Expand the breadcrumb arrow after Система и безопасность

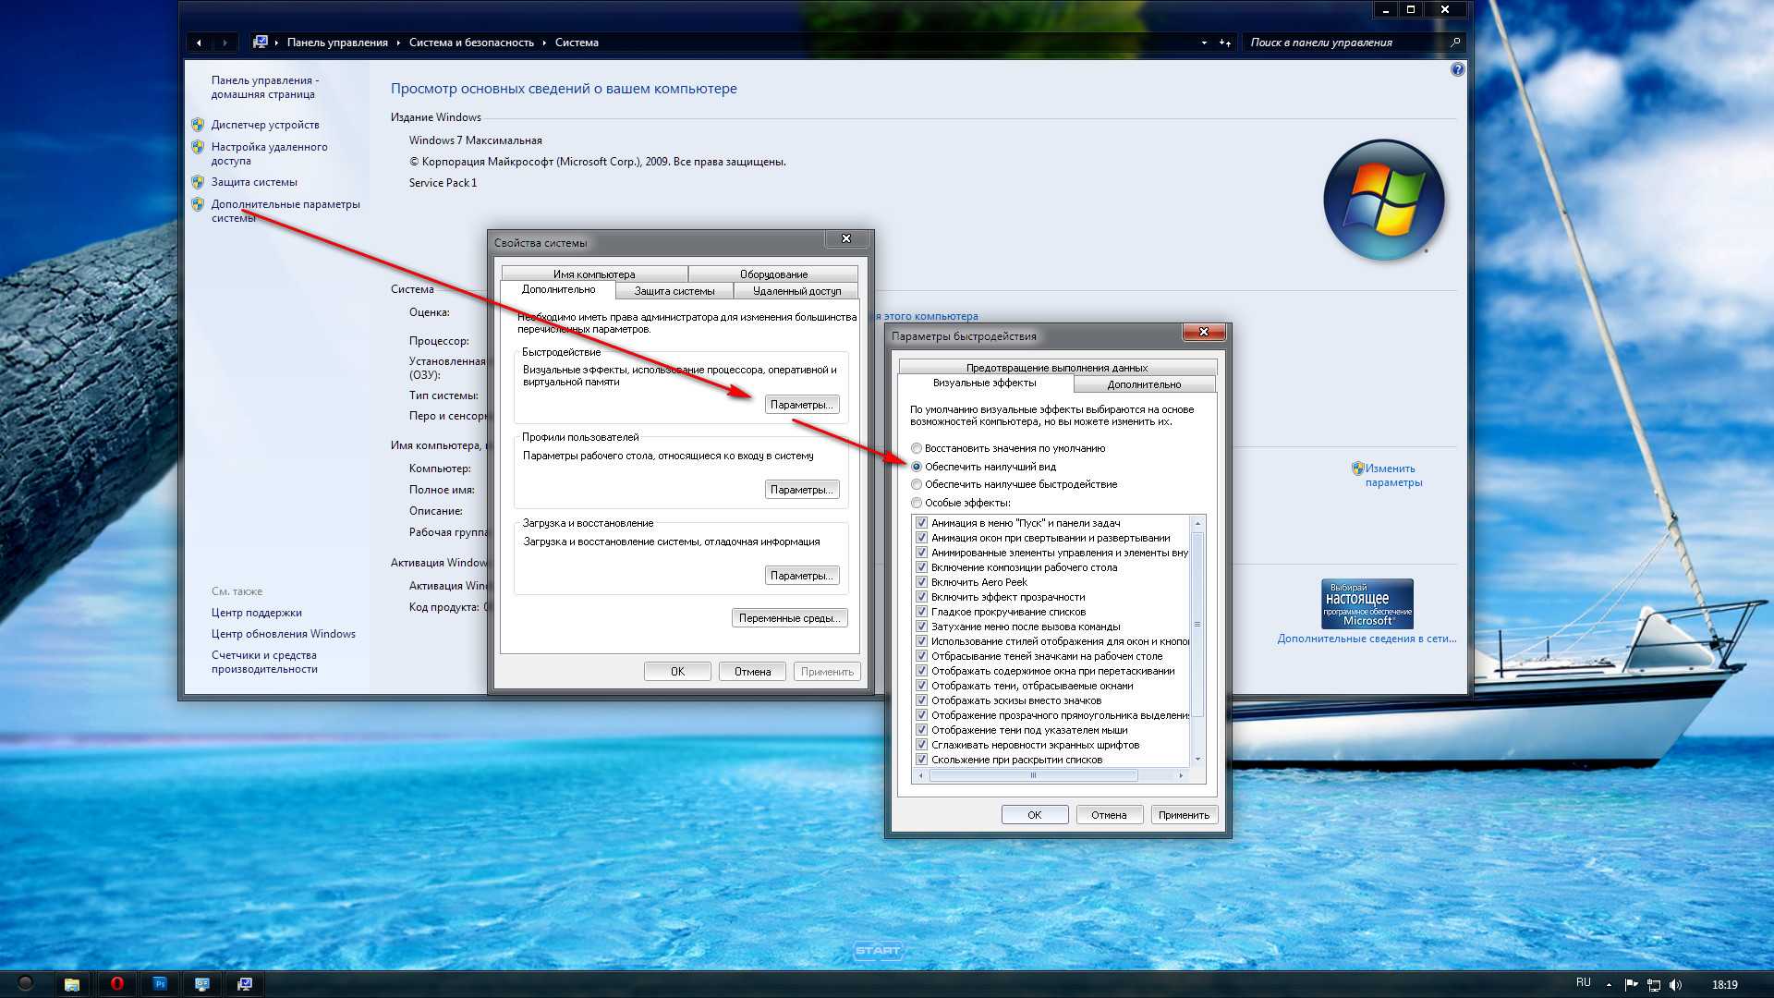(x=544, y=43)
